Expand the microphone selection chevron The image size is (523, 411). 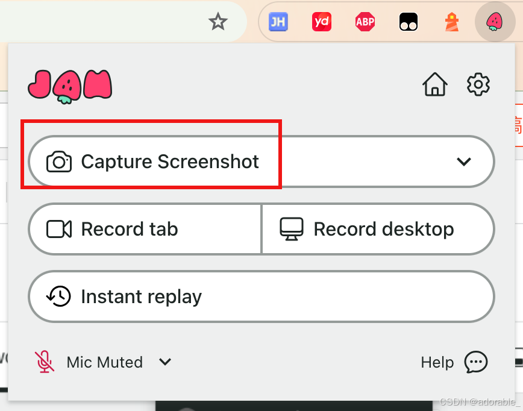click(x=165, y=362)
